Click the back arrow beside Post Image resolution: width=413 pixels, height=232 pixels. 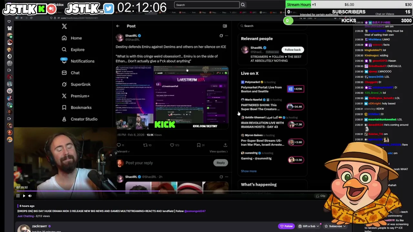[x=118, y=26]
